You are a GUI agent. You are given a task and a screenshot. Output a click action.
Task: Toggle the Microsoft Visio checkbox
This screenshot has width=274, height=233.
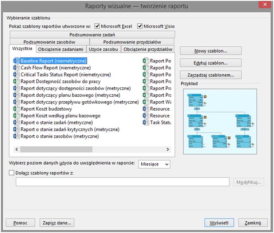tap(140, 26)
